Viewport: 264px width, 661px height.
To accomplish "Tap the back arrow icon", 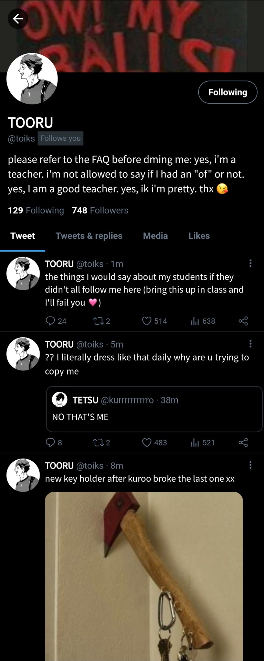I will pyautogui.click(x=18, y=19).
